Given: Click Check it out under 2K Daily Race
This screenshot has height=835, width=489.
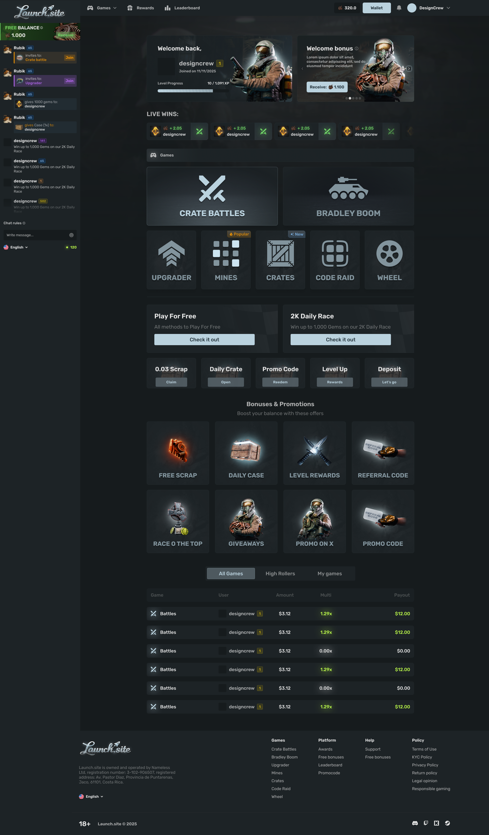Looking at the screenshot, I should point(341,340).
